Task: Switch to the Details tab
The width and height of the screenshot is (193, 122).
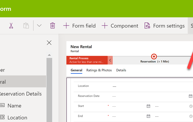Action: click(x=121, y=70)
